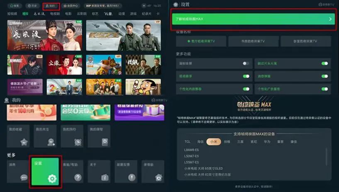
Task: Open the 消息 chat bubble tile
Action: click(18, 172)
